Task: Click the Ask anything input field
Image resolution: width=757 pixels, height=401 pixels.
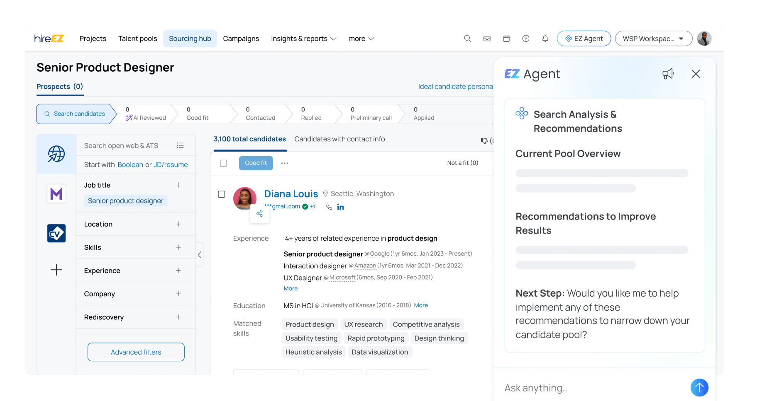Action: [593, 388]
